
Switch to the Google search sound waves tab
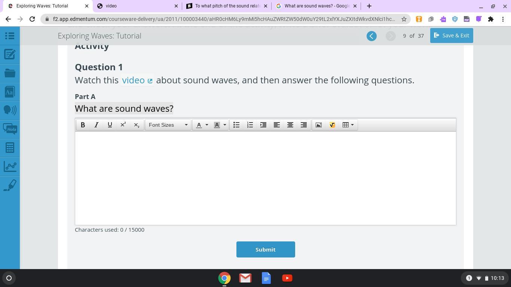click(x=316, y=6)
